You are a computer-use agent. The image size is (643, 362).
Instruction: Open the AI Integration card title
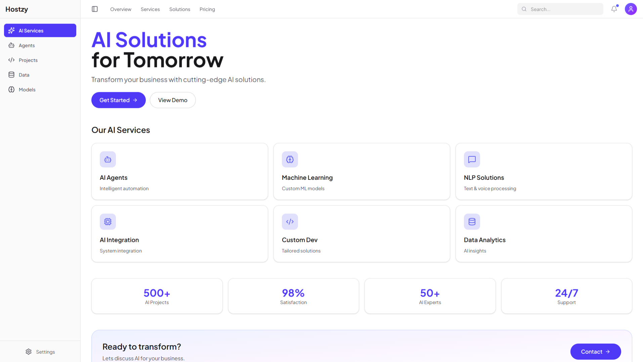coord(119,240)
